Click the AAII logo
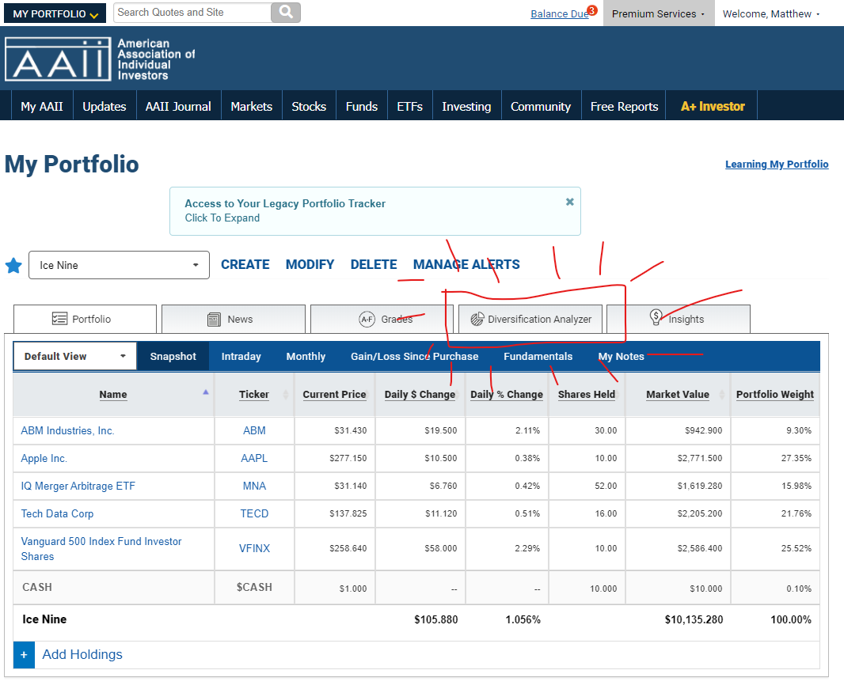 [x=100, y=59]
